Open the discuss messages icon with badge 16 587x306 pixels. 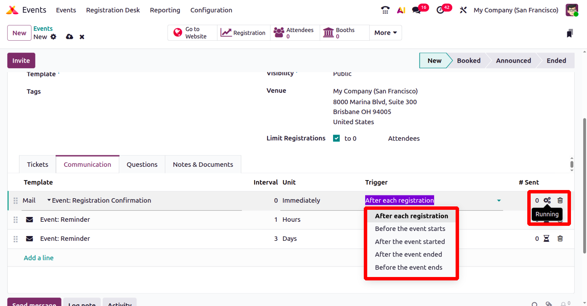click(x=416, y=10)
